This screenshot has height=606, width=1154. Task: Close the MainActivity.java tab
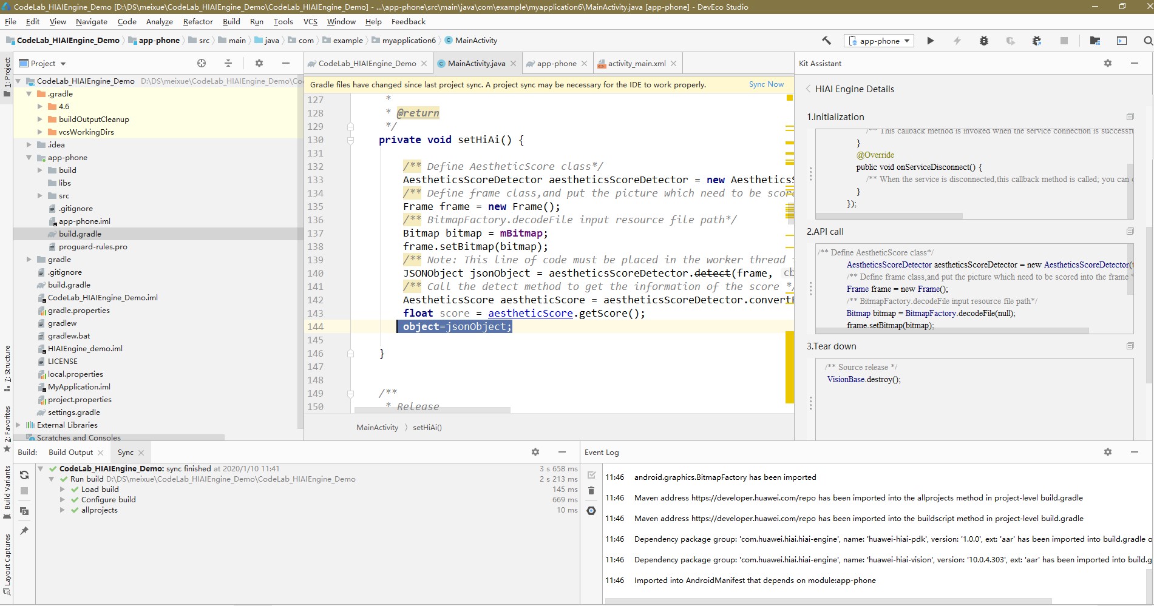513,63
